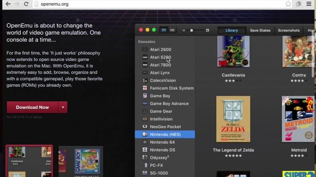
Task: Click The Legend of Zelda cover
Action: point(233,119)
